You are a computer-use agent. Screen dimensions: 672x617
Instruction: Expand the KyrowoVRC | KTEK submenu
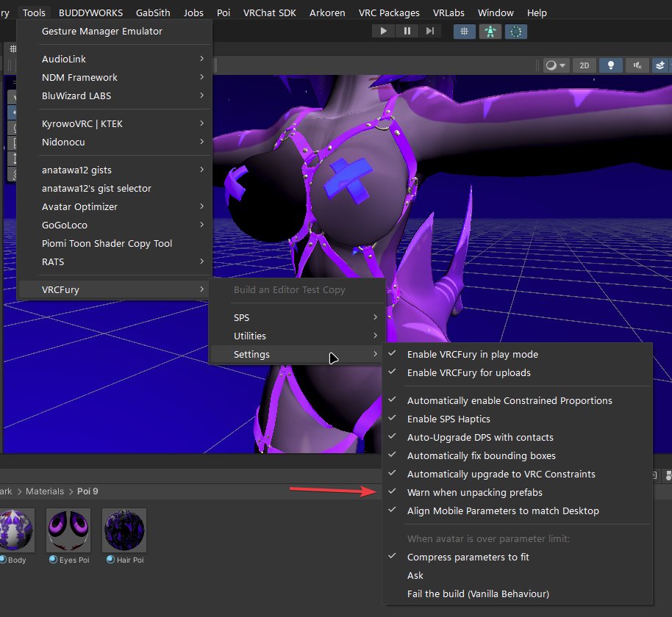click(114, 123)
